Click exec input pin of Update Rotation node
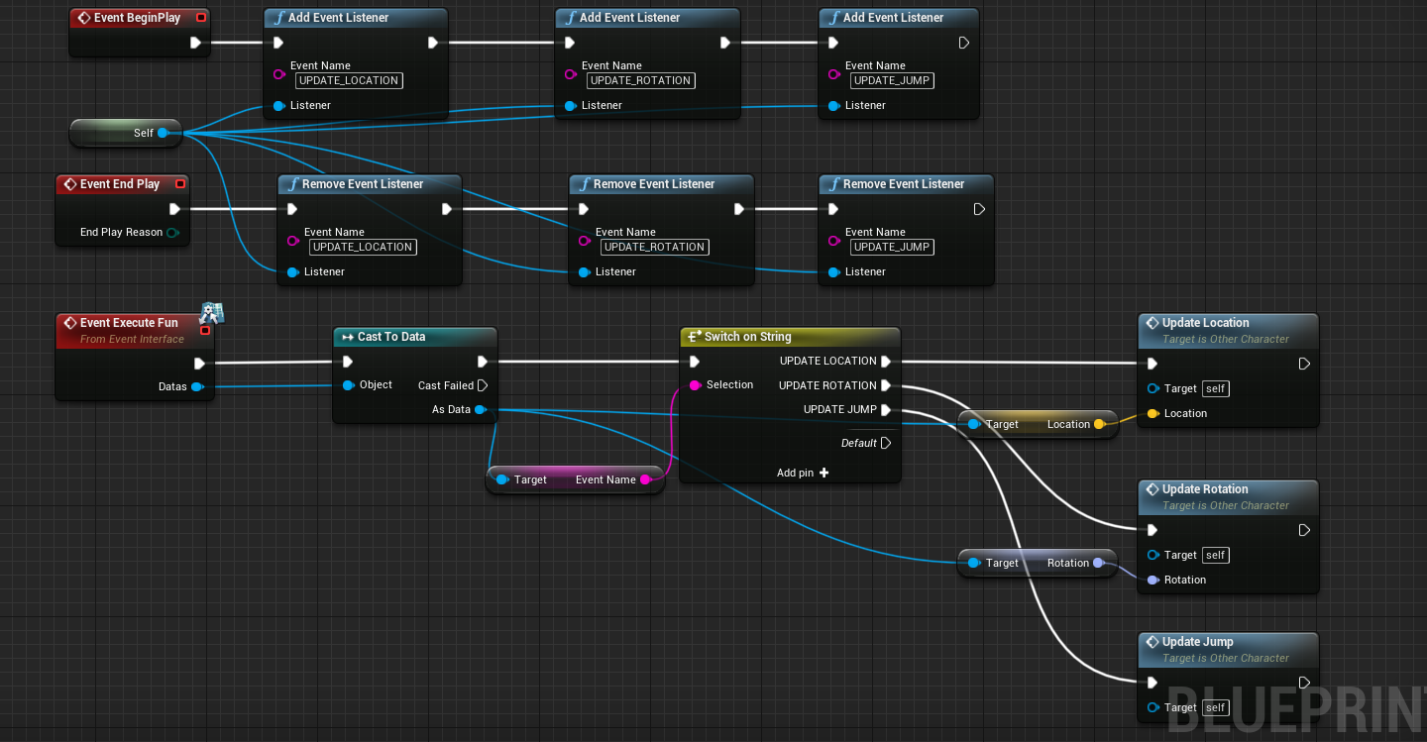1427x742 pixels. tap(1152, 530)
